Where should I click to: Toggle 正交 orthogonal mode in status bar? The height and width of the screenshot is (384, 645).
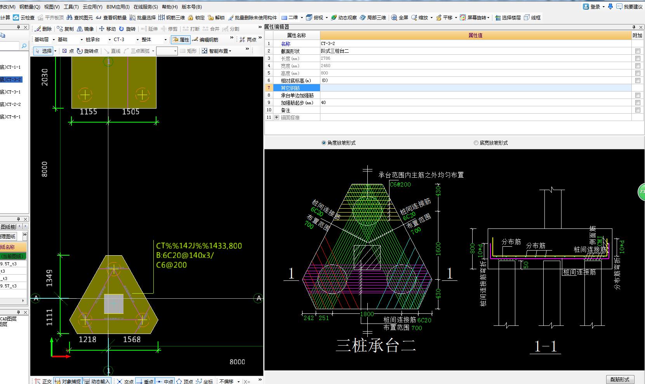coord(43,381)
